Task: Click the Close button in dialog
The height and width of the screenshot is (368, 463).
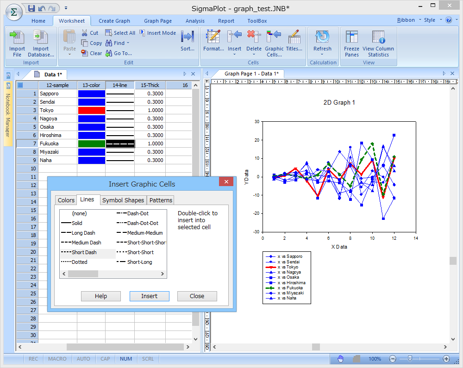Action: tap(197, 296)
